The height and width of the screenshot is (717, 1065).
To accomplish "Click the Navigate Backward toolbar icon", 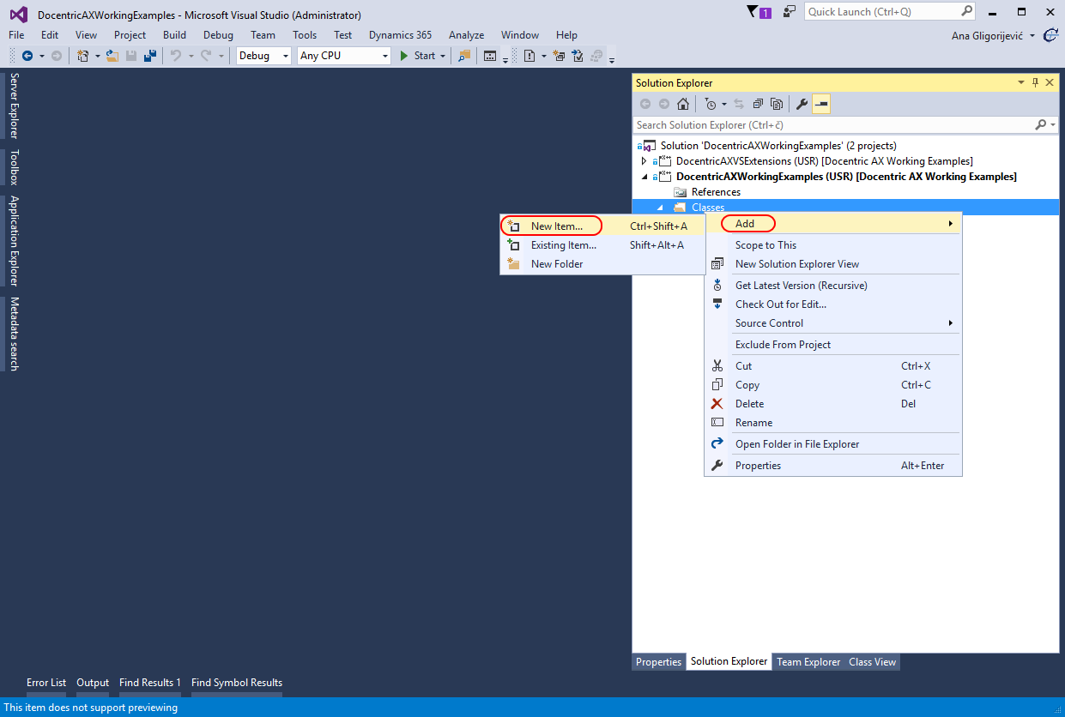I will (x=27, y=56).
